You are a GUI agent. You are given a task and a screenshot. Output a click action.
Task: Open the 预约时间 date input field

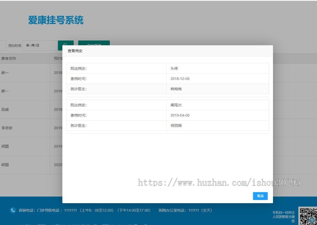[x=40, y=45]
